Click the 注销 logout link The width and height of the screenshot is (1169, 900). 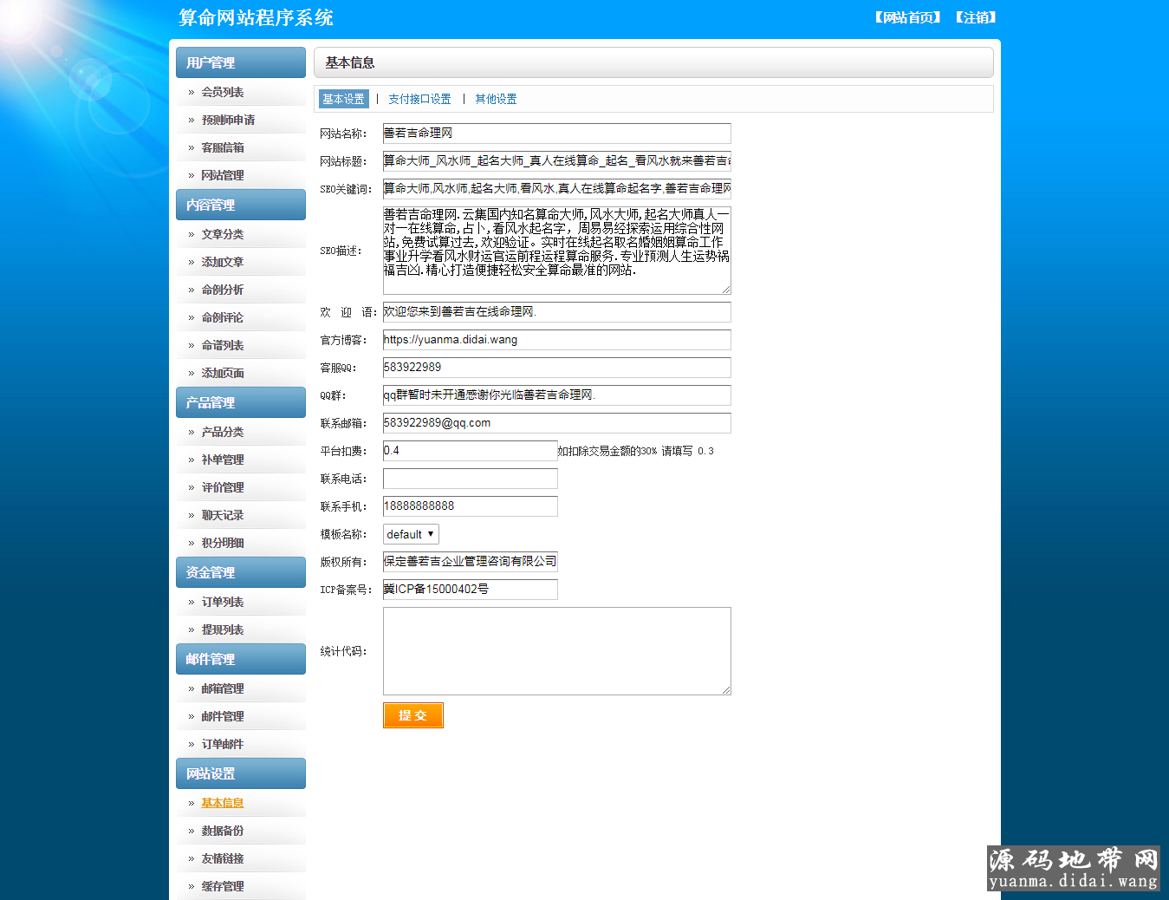977,17
